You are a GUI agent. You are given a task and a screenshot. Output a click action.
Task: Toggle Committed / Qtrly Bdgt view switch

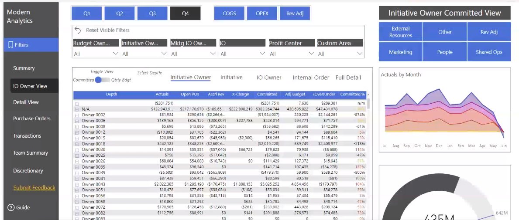102,80
